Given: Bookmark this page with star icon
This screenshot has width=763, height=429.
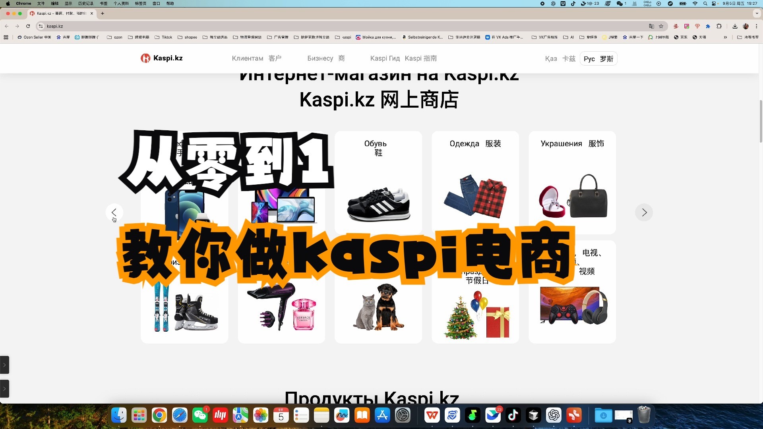Looking at the screenshot, I should pyautogui.click(x=661, y=26).
